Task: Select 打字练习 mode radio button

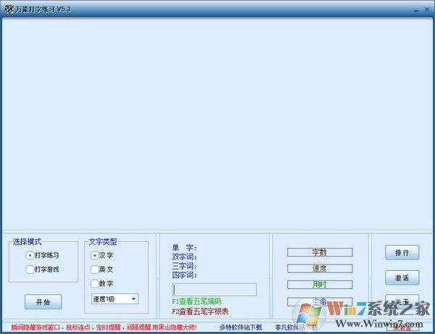Action: [30, 255]
